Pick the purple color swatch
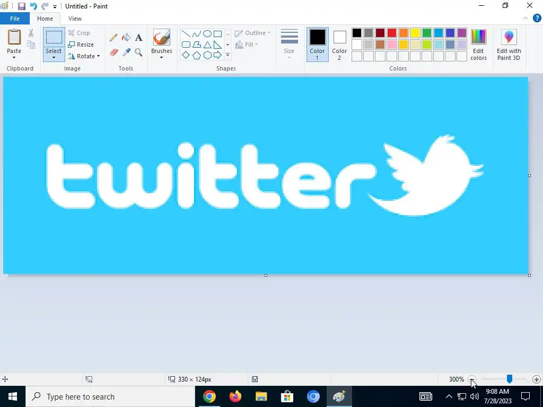Image resolution: width=543 pixels, height=407 pixels. [462, 33]
